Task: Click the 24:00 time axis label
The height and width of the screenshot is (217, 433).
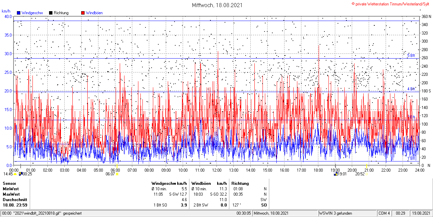Action: click(x=420, y=170)
